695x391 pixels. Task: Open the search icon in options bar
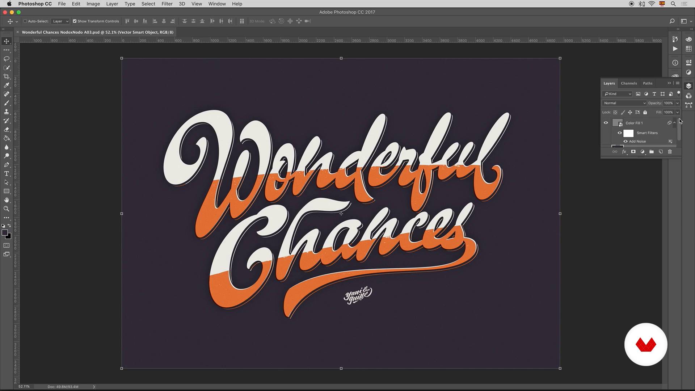tap(672, 21)
